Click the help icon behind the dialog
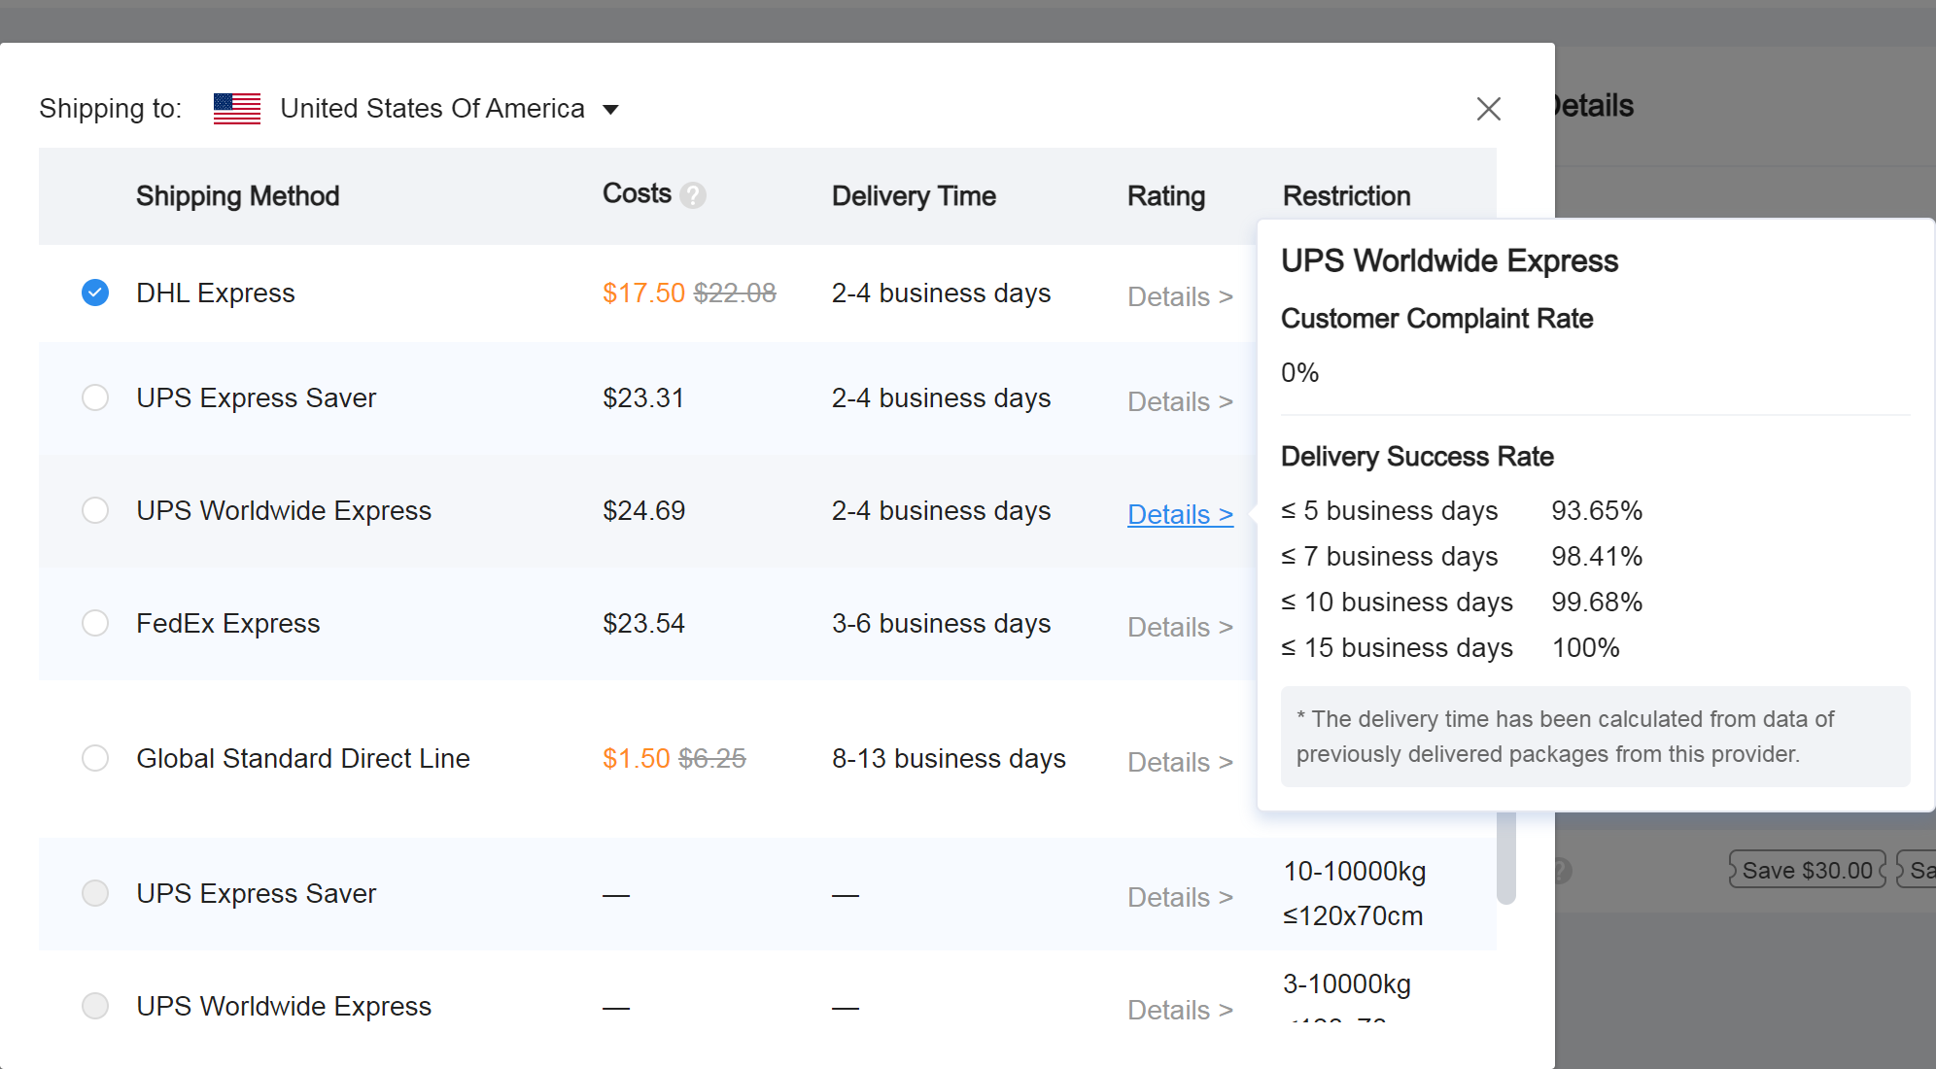Screen dimensions: 1936x1069 pyautogui.click(x=1561, y=870)
